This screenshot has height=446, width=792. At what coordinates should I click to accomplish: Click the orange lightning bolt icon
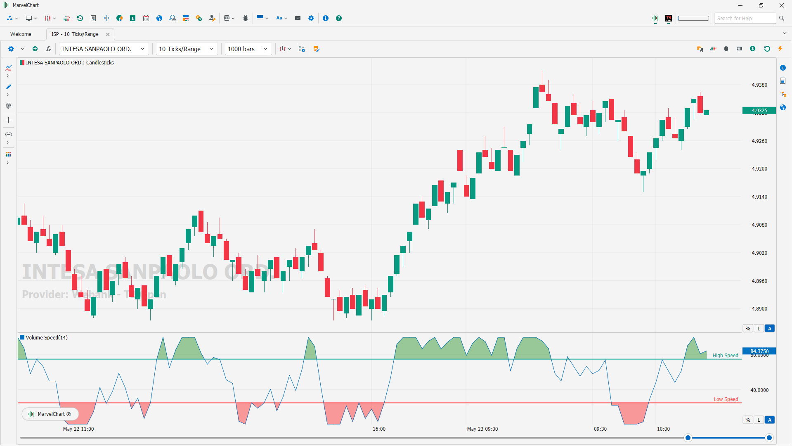(780, 49)
